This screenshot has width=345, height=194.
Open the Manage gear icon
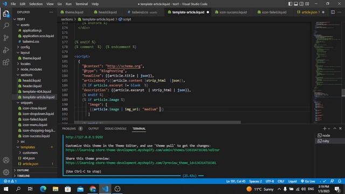coord(6,172)
